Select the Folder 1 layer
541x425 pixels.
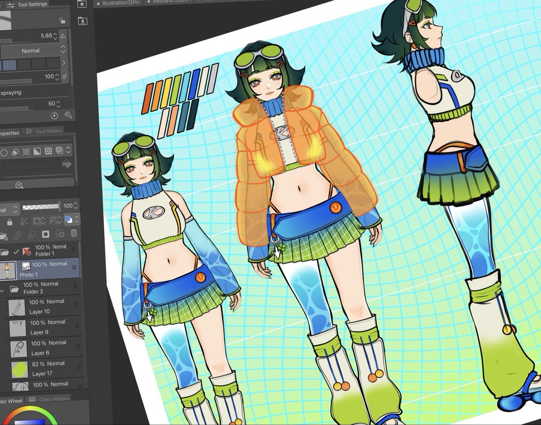(x=40, y=250)
